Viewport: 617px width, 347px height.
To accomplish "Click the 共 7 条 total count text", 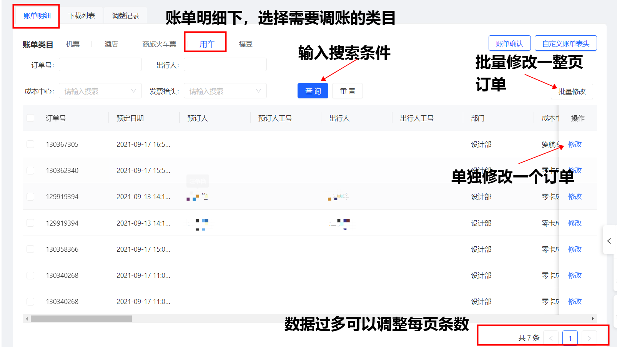I will pyautogui.click(x=529, y=338).
